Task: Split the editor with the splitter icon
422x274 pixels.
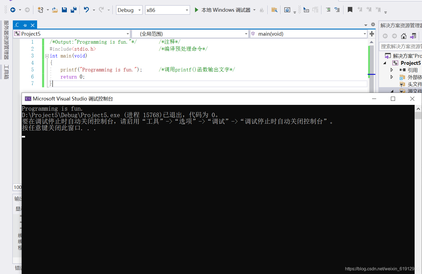Action: pos(372,34)
